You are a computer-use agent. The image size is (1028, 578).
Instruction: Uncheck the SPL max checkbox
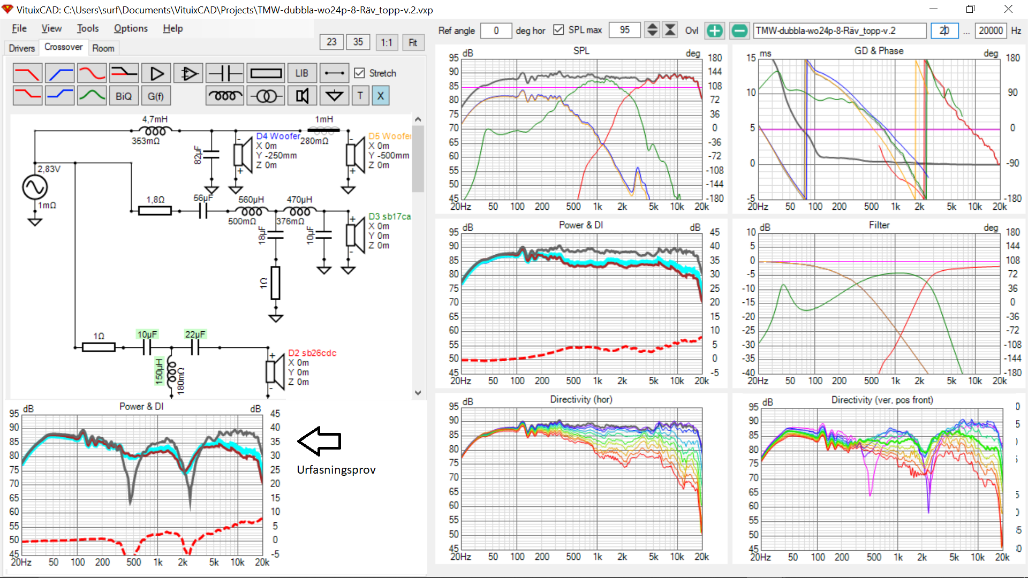558,30
